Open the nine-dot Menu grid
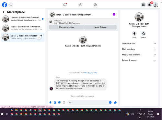The width and height of the screenshot is (162, 120). click(x=143, y=5)
